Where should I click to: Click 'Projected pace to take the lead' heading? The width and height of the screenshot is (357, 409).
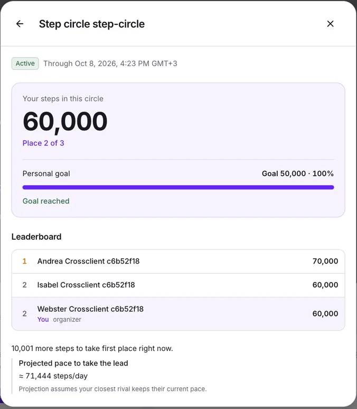pyautogui.click(x=73, y=363)
